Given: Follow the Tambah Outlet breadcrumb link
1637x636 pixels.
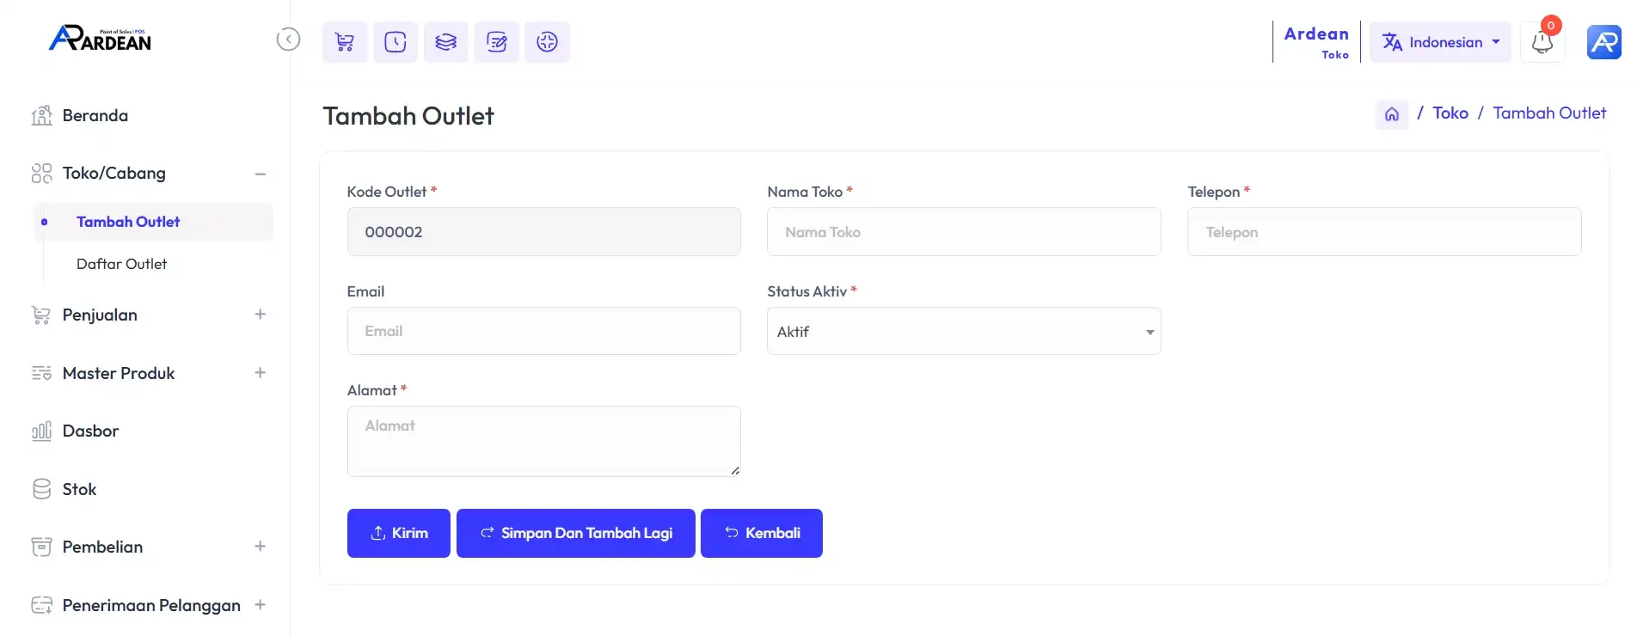Looking at the screenshot, I should tap(1549, 113).
